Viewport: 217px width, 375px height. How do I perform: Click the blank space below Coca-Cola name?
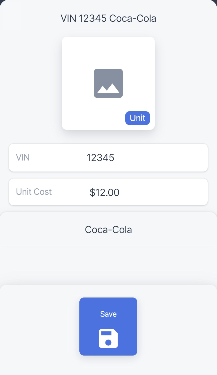tap(108, 258)
